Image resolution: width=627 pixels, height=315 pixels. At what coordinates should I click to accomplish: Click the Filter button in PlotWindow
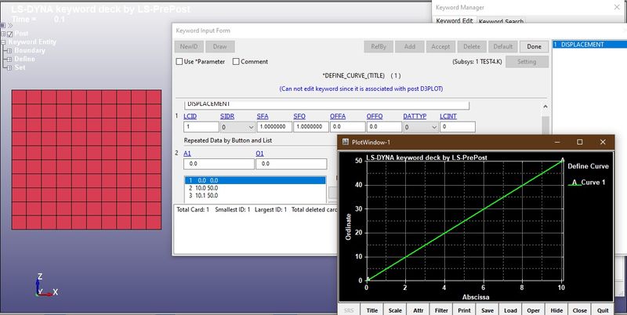441,310
